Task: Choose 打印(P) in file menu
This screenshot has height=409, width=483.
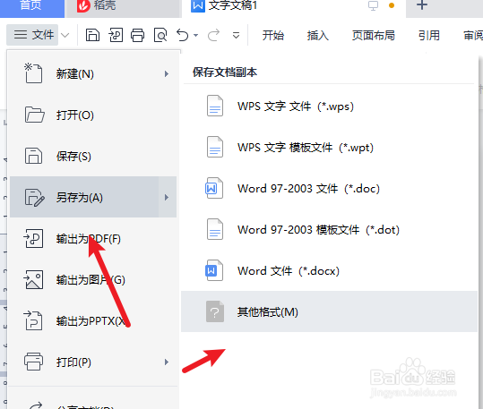Action: click(x=93, y=362)
